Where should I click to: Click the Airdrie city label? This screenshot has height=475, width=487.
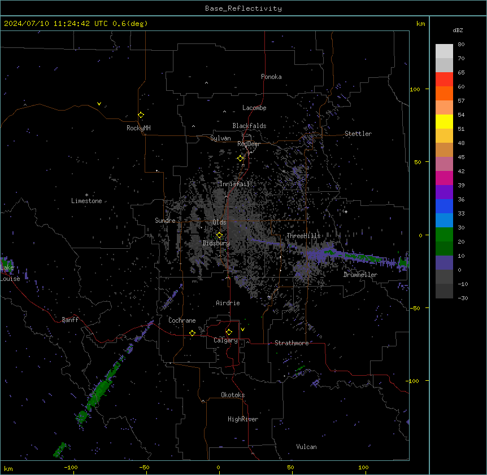(x=228, y=303)
